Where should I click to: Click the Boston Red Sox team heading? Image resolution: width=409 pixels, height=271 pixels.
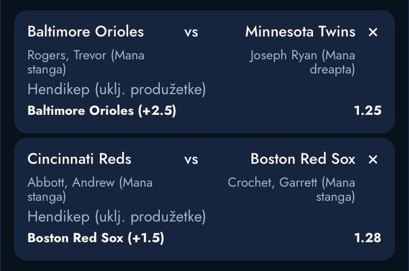pos(303,159)
